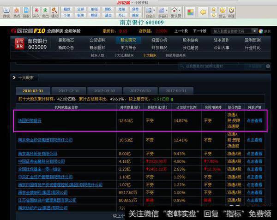Click the small yellow up arrow icon
277x220 pixels.
[x=214, y=9]
